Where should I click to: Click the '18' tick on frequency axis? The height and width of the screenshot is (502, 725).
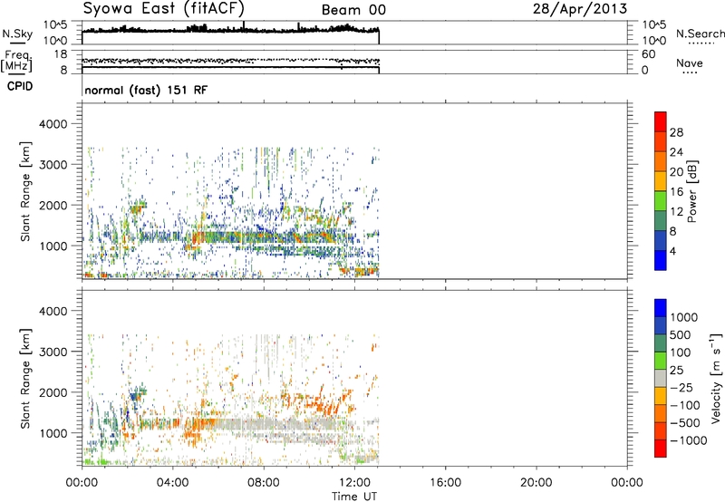[61, 54]
